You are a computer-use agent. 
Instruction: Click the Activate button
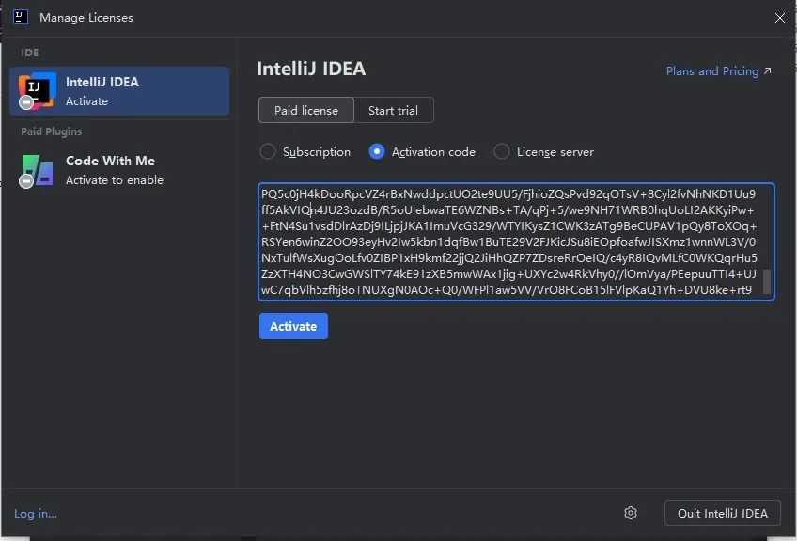pos(293,326)
